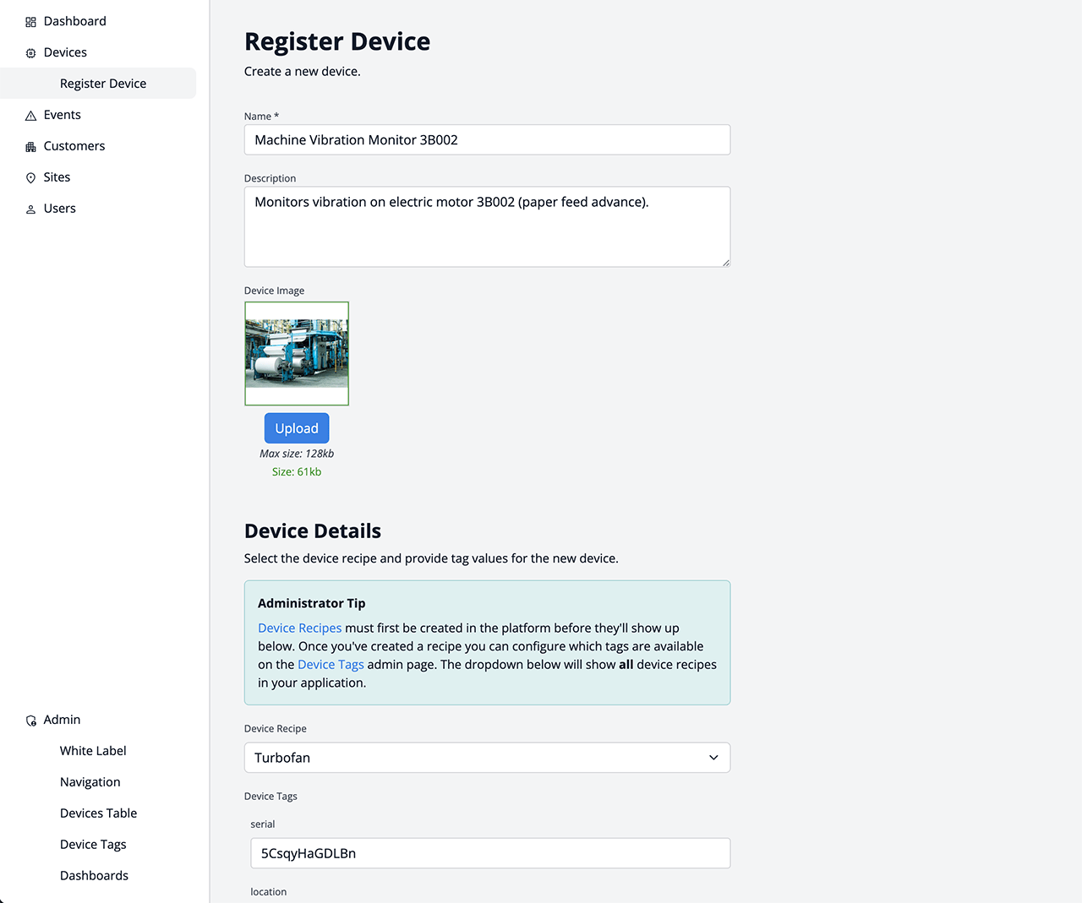The height and width of the screenshot is (903, 1082).
Task: Open Navigation admin settings
Action: click(90, 782)
